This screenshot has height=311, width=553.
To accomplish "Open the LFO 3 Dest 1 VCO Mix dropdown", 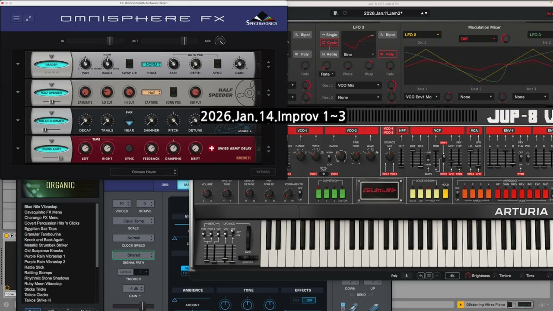I will tap(359, 86).
